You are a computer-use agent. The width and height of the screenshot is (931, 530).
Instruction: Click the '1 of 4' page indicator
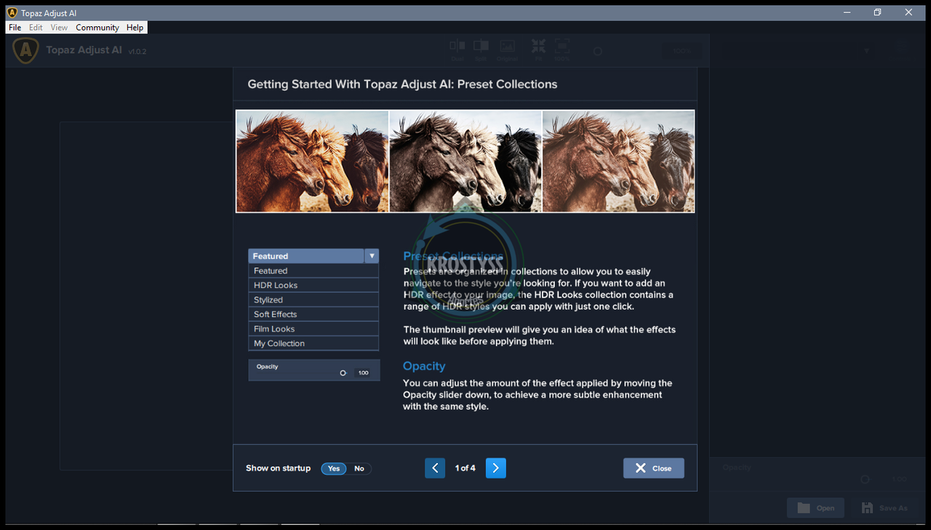465,468
